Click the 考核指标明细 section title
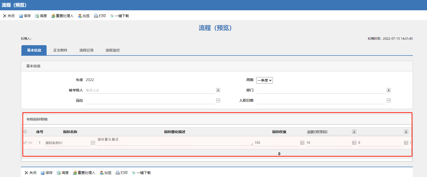The height and width of the screenshot is (183, 427). tap(37, 119)
